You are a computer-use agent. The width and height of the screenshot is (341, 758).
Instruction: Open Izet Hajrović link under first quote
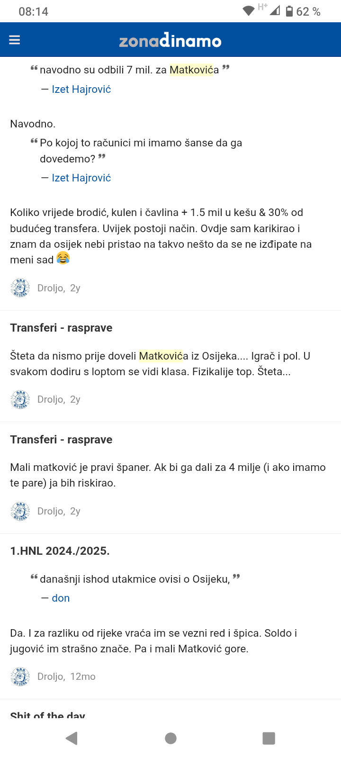[81, 89]
